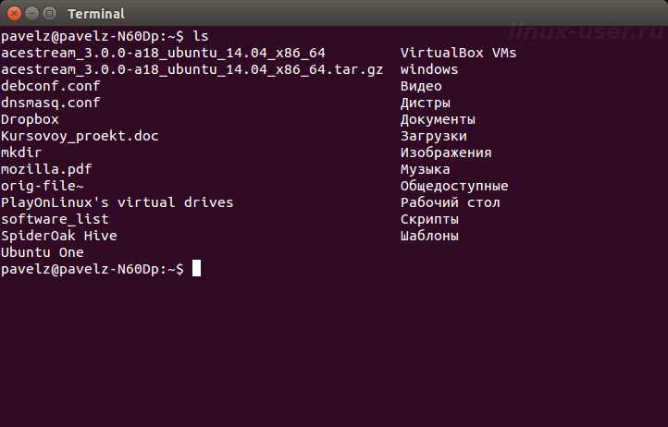Click the windows directory name
Screen dimensions: 668x427
coord(429,69)
